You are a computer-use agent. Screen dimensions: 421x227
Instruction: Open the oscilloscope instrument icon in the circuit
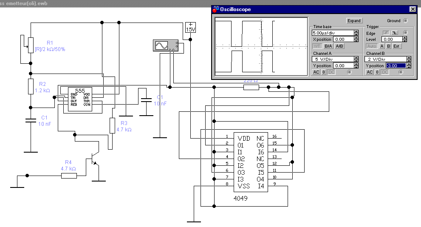pos(166,45)
